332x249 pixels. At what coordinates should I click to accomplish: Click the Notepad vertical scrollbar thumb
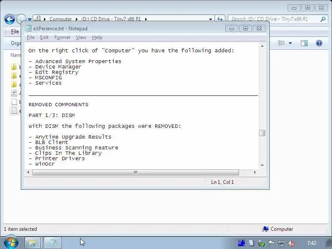point(262,133)
